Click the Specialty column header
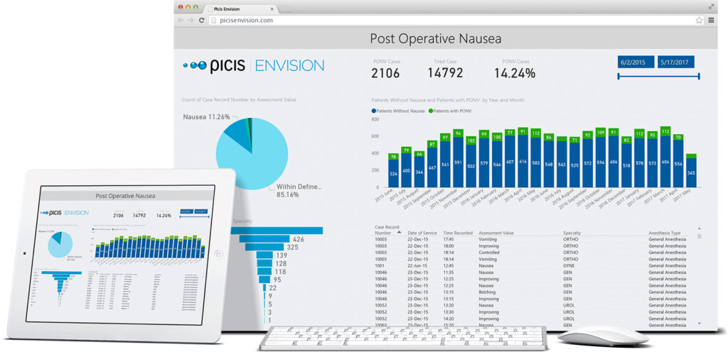728x352 pixels. tap(572, 233)
